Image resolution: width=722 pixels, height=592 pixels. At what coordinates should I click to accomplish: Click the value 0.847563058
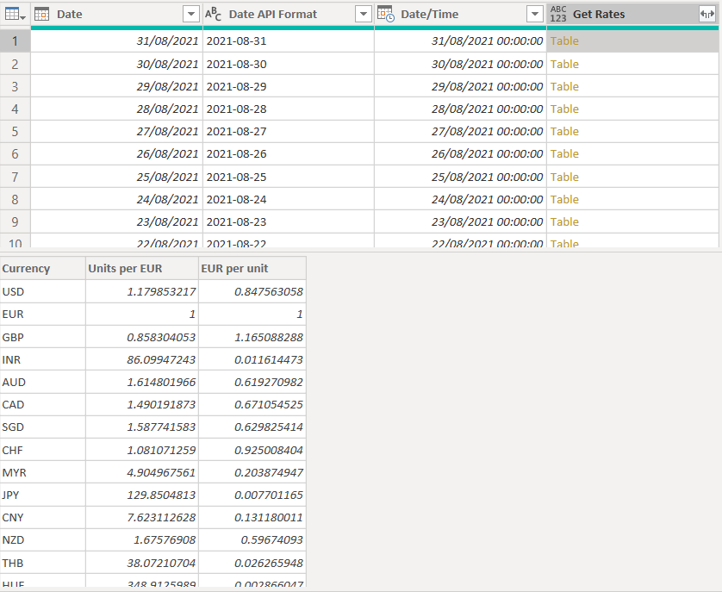(252, 291)
